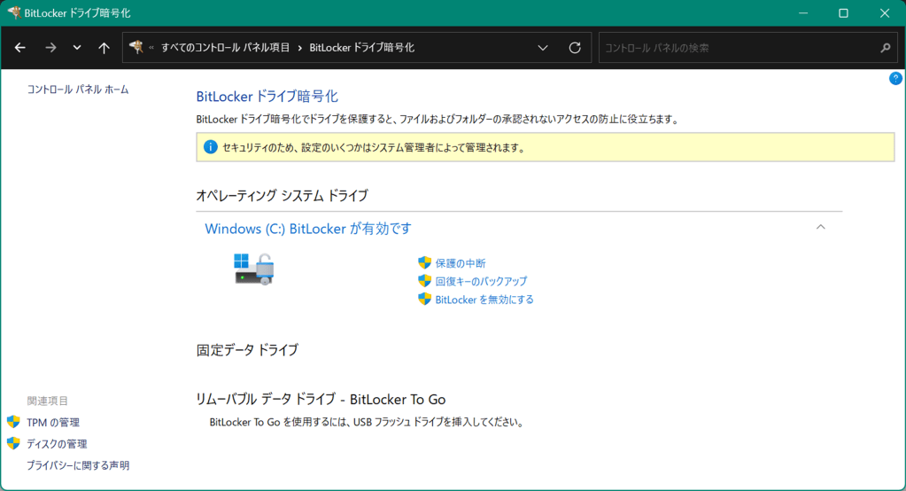Click すべてのコントロール パネル項目 breadcrumb
Viewport: 906px width, 491px height.
(x=225, y=48)
